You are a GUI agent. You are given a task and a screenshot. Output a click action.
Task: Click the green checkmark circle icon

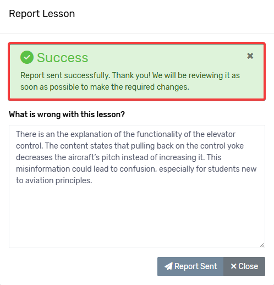point(27,57)
